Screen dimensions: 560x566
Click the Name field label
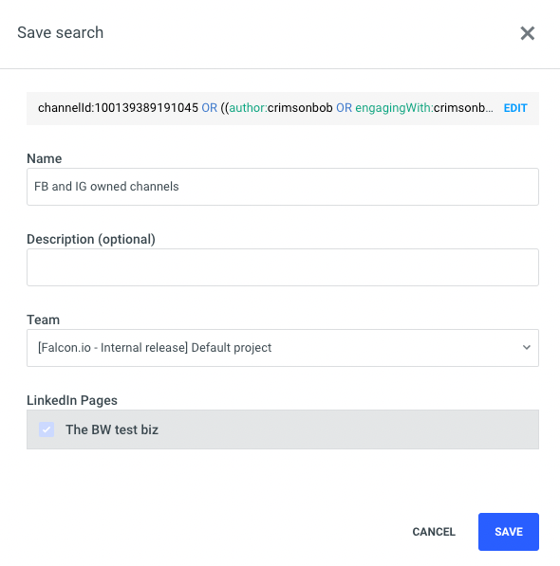(x=44, y=158)
